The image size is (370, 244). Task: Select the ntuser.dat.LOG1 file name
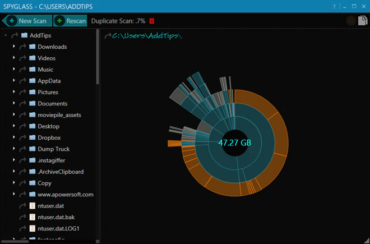59,229
